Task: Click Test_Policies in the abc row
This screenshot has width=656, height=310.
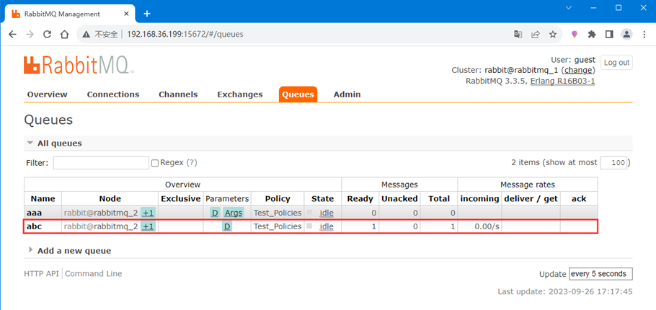Action: tap(278, 226)
